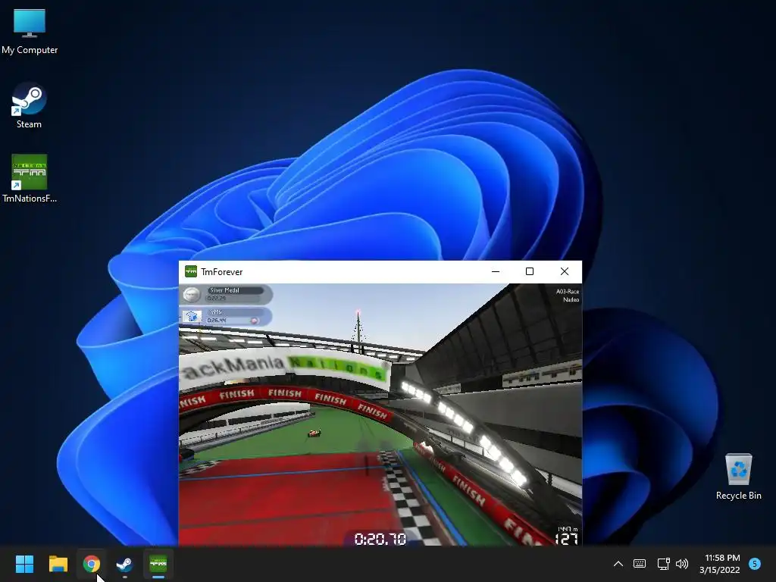Click the TmForever window title icon
Image resolution: width=776 pixels, height=582 pixels.
click(x=190, y=271)
